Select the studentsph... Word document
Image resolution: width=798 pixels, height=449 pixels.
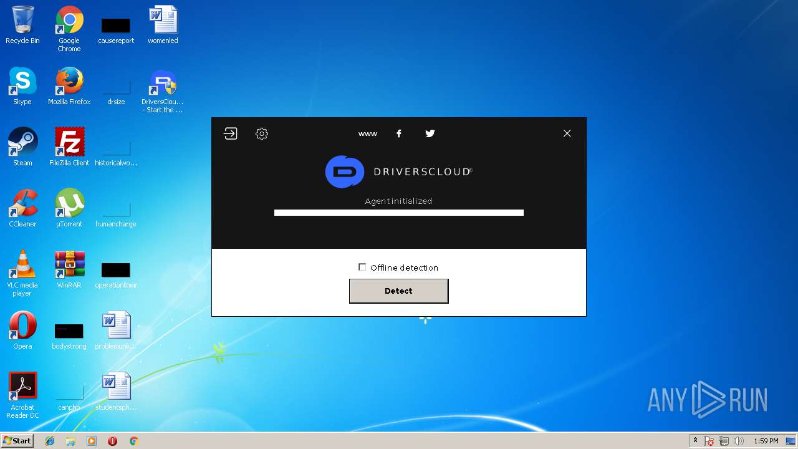(x=116, y=392)
